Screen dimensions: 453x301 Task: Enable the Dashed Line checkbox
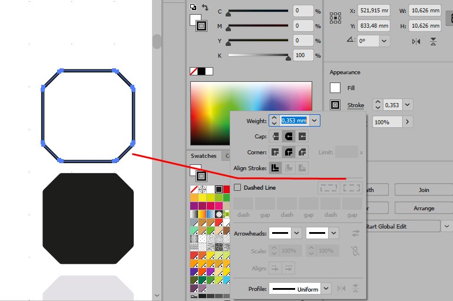(237, 187)
